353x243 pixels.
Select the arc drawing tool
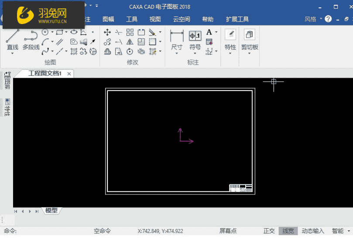(45, 42)
